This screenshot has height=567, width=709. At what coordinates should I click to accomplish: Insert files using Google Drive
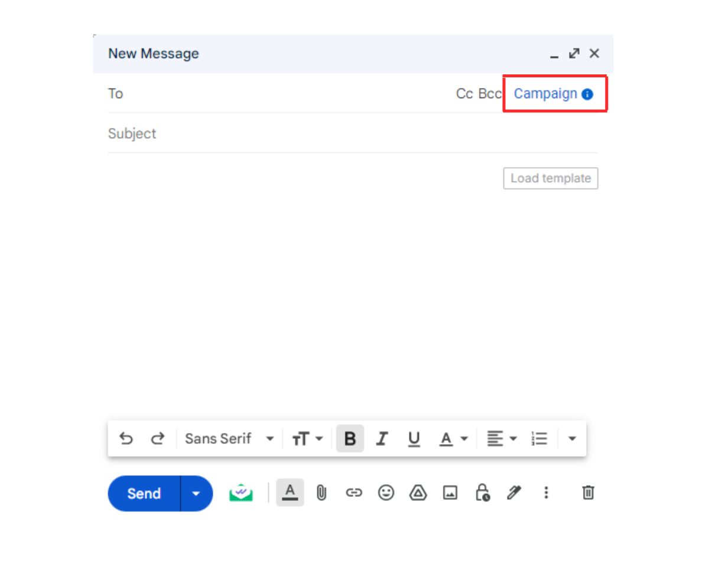(418, 493)
